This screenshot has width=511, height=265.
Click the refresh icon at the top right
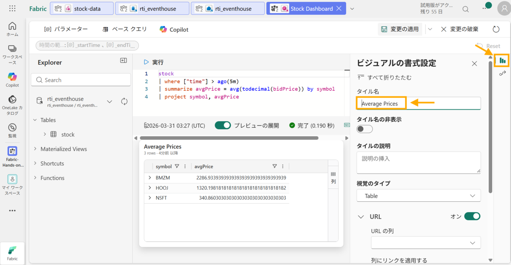[x=496, y=29]
